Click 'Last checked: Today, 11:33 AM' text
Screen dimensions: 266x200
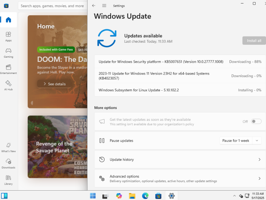[148, 41]
